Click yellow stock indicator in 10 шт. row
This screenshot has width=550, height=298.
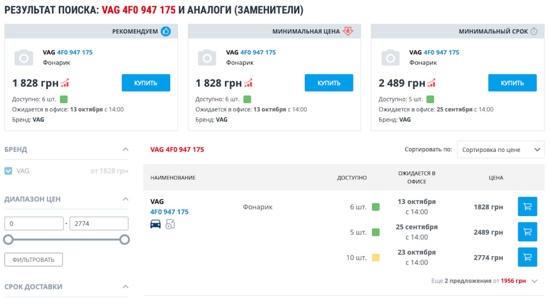point(376,257)
